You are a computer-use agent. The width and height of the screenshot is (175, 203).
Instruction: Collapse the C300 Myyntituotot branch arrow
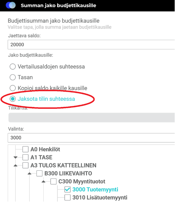(x=44, y=181)
